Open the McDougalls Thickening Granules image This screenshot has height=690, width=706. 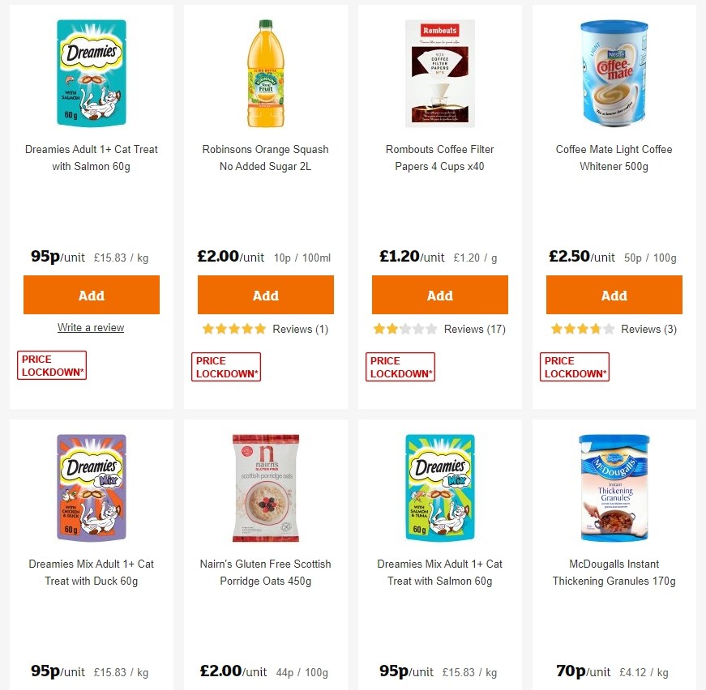click(614, 487)
